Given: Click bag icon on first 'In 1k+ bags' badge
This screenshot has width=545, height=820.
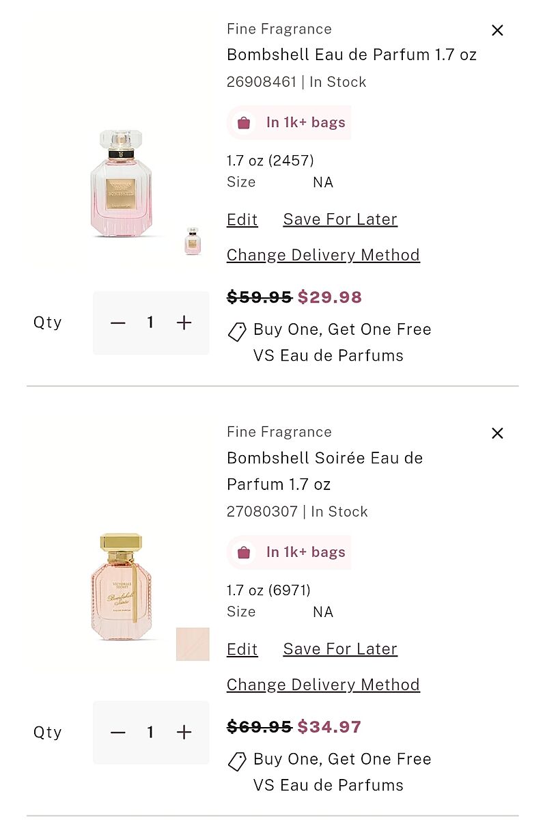Looking at the screenshot, I should pos(244,123).
